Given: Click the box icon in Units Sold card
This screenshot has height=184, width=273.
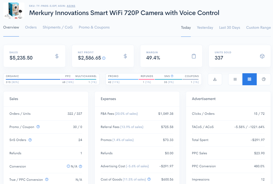Looking at the screenshot, I should coord(262,56).
